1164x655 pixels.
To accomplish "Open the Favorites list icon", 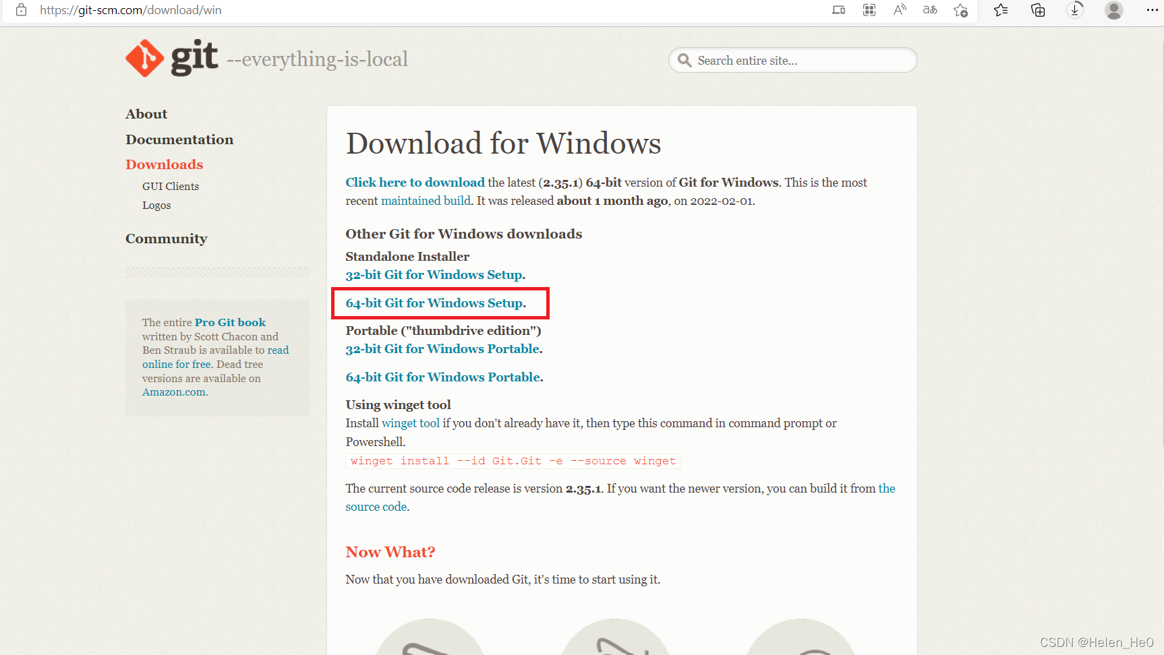I will pos(1001,10).
